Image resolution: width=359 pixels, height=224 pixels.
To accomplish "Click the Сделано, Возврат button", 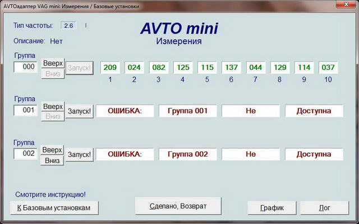I will pyautogui.click(x=178, y=206).
